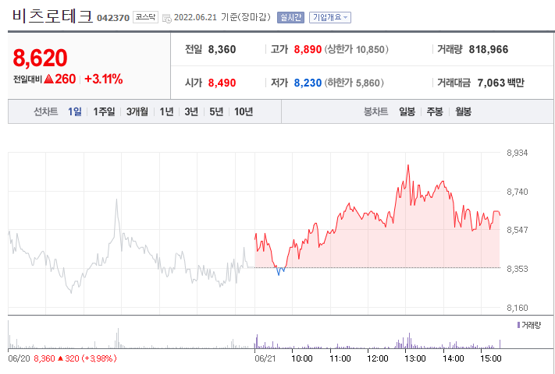Click the 8,547 y-axis label
Screen dimensions: 555x374
click(517, 230)
